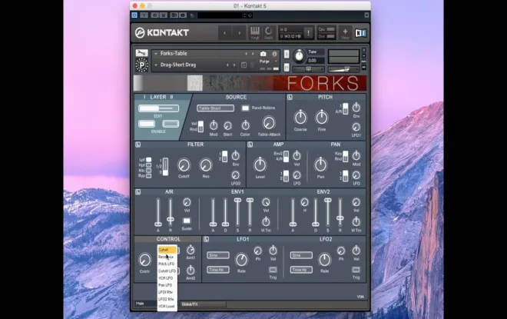Select Cutoff in the control menu
The image size is (507, 319).
(167, 250)
